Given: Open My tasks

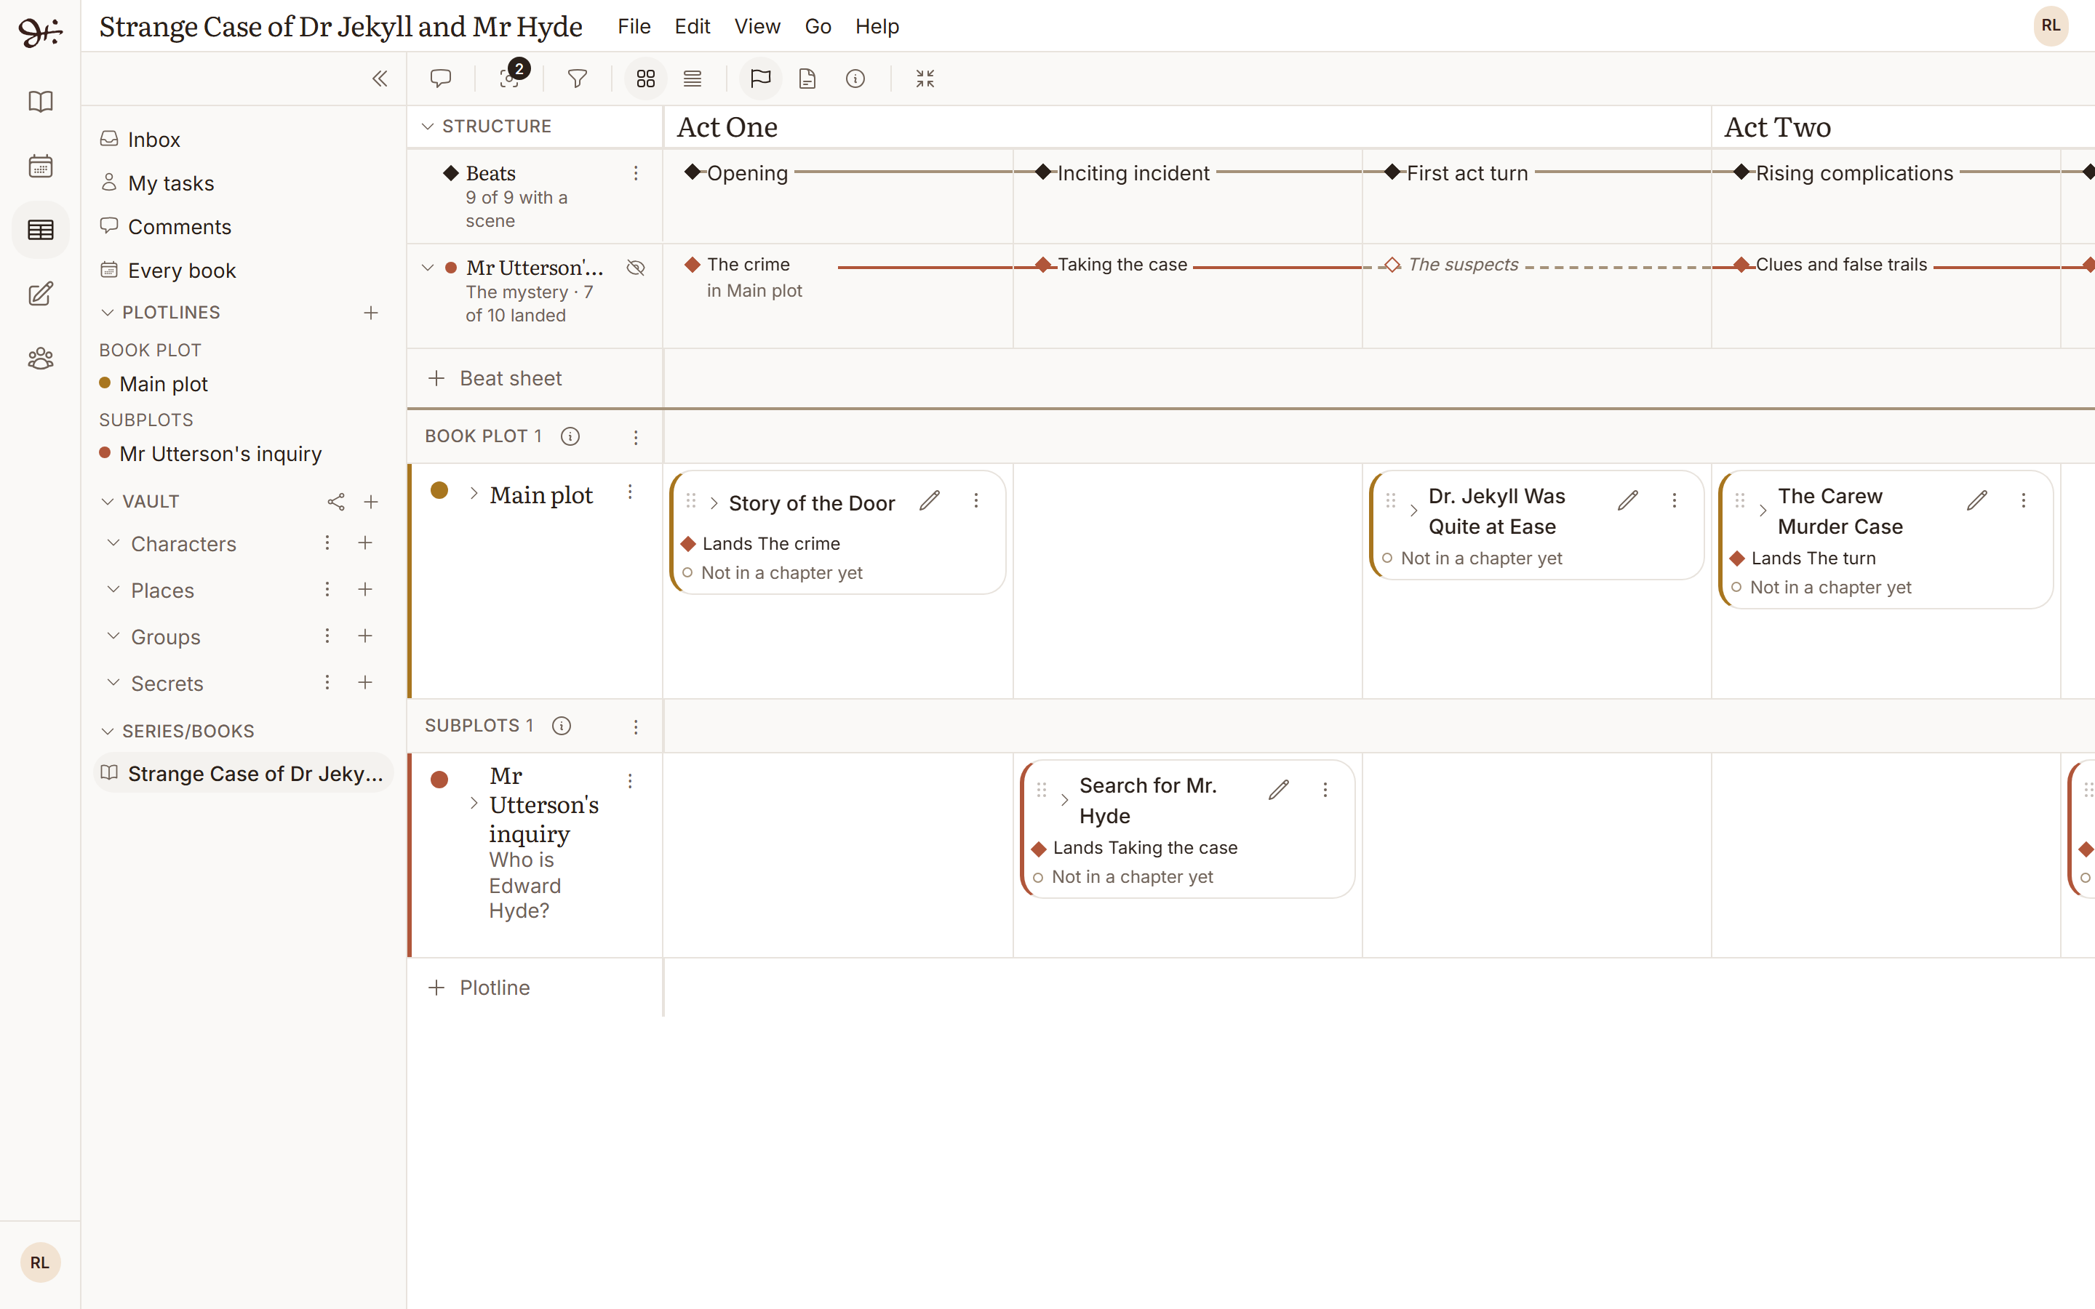Looking at the screenshot, I should tap(158, 183).
